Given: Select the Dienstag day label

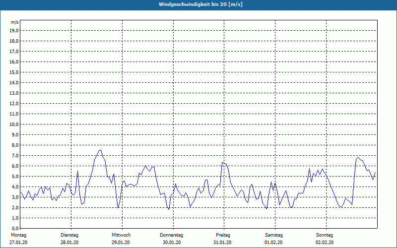Looking at the screenshot, I should 69,235.
